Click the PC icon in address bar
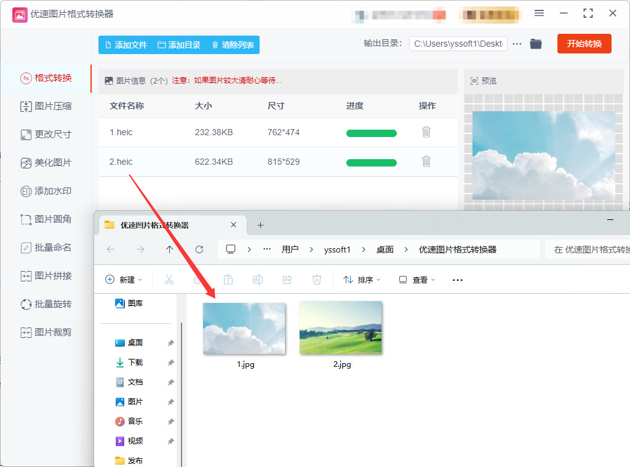 coord(231,249)
